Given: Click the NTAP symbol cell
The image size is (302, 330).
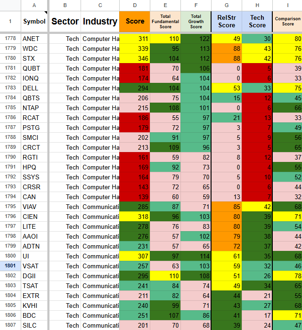Looking at the screenshot, I should pos(34,108).
